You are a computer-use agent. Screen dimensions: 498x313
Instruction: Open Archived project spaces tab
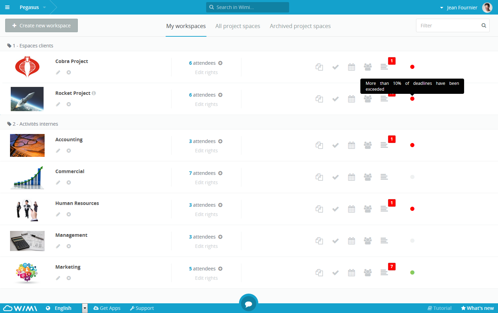[x=300, y=26]
